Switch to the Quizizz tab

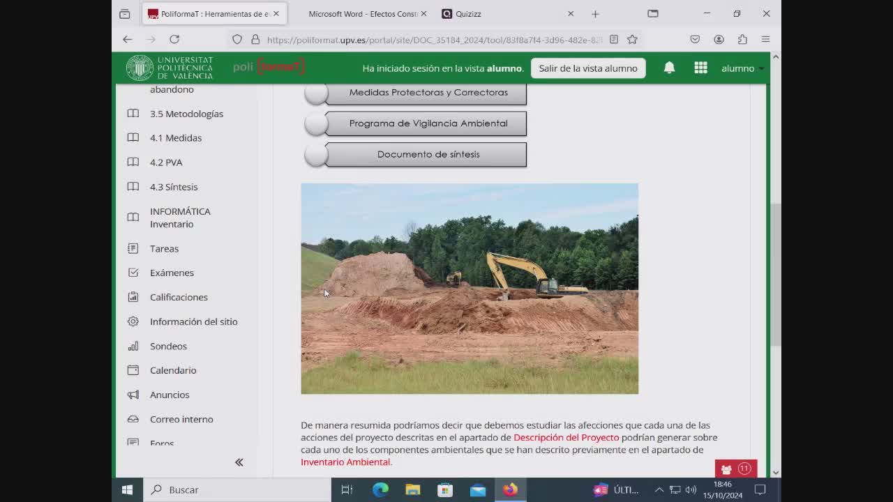(x=468, y=14)
